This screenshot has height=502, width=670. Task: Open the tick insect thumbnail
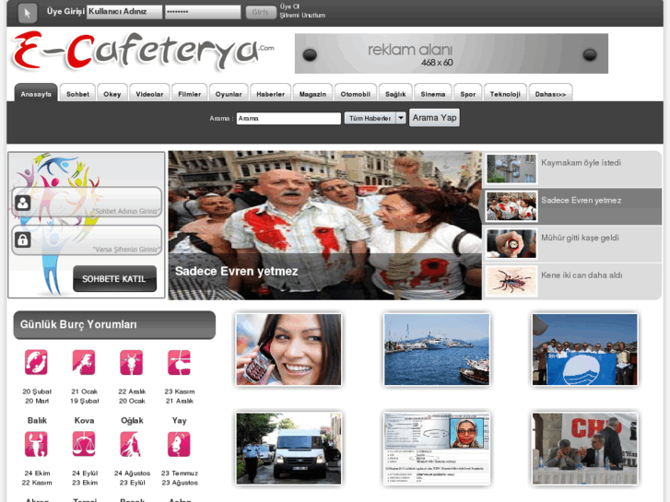(x=511, y=281)
